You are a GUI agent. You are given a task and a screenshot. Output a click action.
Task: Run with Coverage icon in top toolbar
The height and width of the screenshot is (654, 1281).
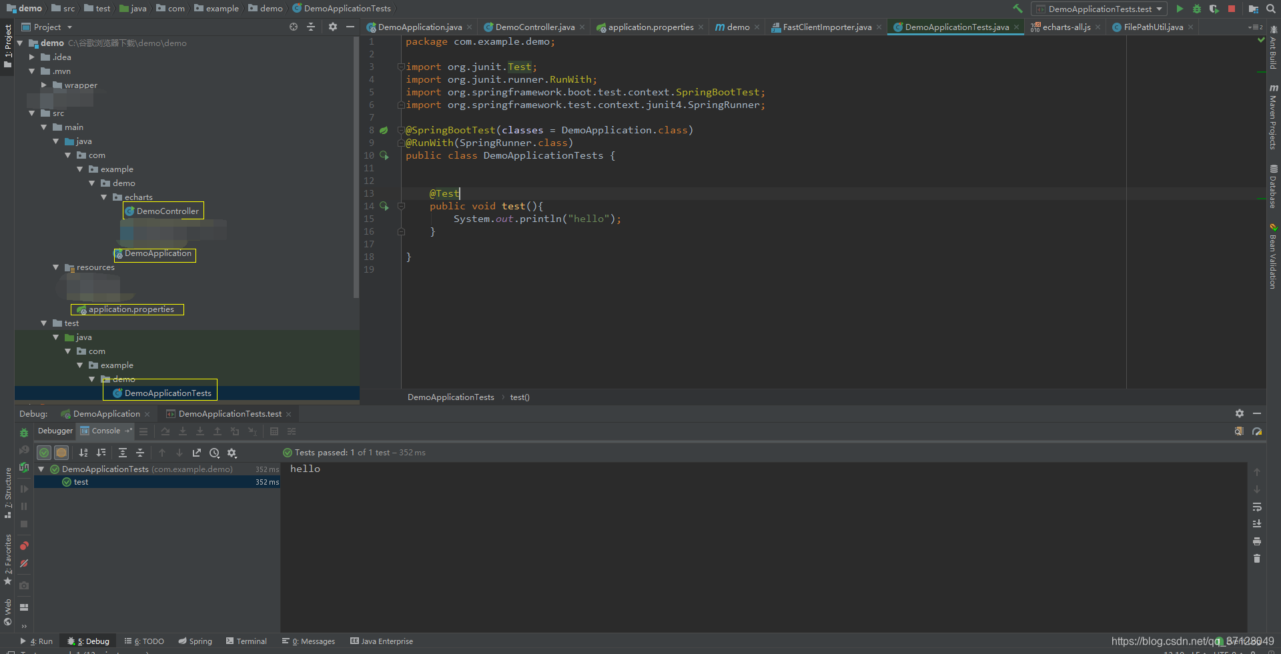[1214, 9]
